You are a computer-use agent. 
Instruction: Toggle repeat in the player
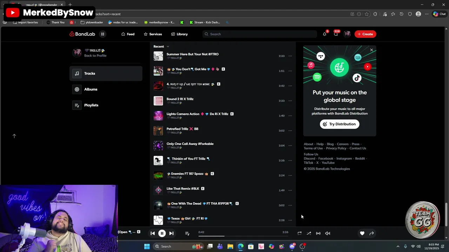[x=299, y=233]
